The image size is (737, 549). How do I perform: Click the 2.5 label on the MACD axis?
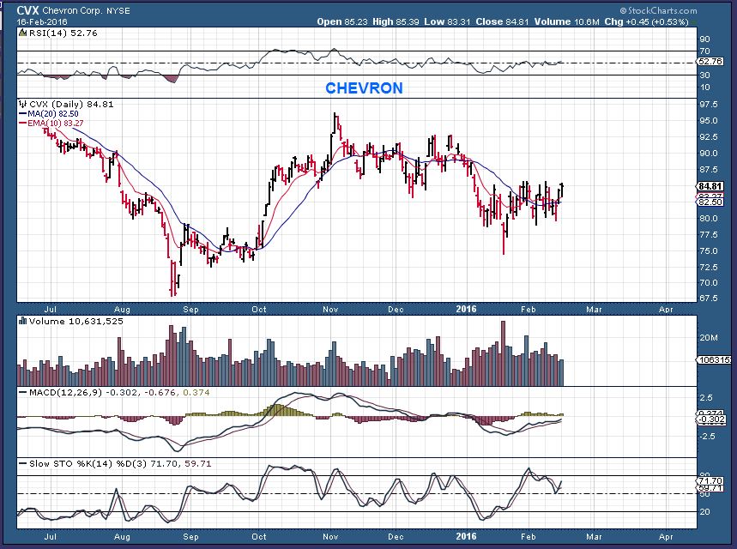point(706,398)
